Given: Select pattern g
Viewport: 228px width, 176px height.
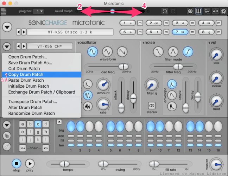Looking at the screenshot, I should (38, 132).
